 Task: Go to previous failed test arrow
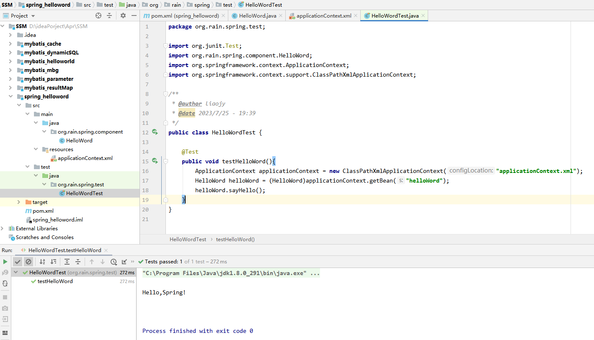tap(92, 262)
